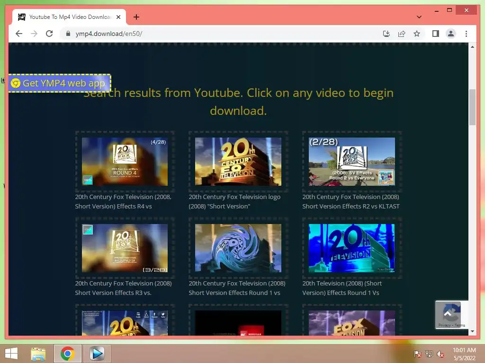Viewport: 485px width, 363px height.
Task: Click the scroll-to-top arrow button
Action: (448, 314)
